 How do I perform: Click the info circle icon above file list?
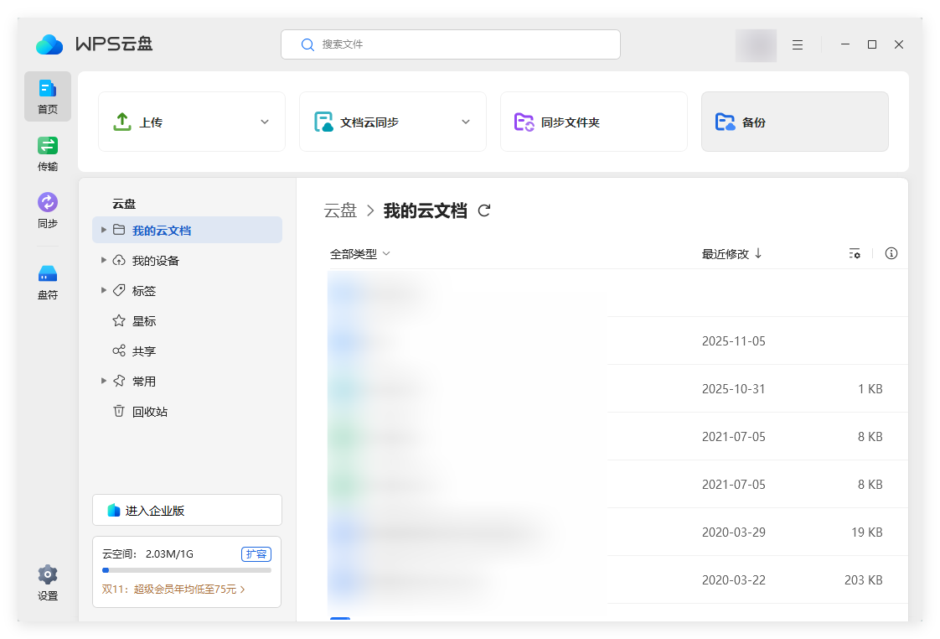[891, 252]
